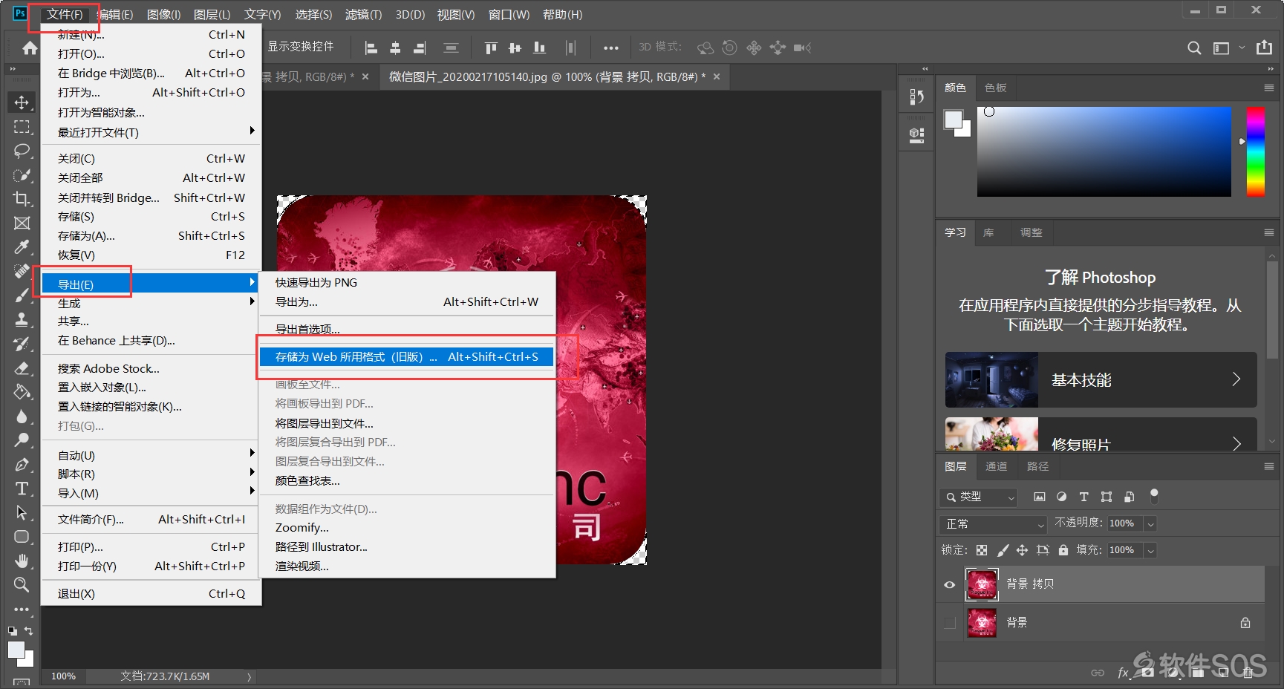This screenshot has height=689, width=1284.
Task: Click the 背景 拷贝 layer thumbnail
Action: pyautogui.click(x=982, y=584)
